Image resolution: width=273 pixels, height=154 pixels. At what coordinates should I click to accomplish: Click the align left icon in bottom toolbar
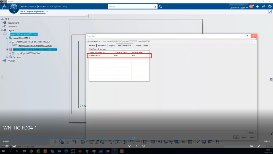pyautogui.click(x=210, y=142)
